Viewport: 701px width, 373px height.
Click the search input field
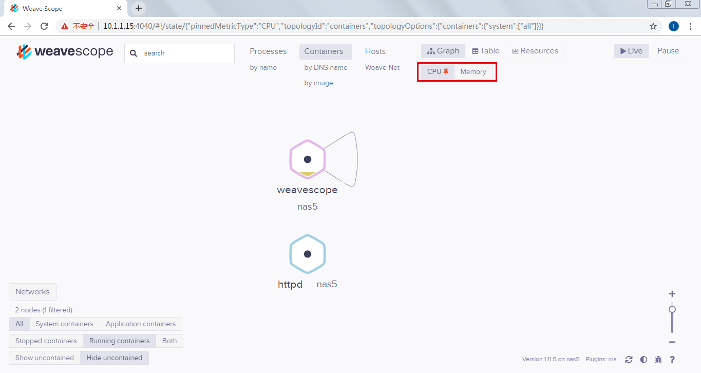click(x=179, y=53)
